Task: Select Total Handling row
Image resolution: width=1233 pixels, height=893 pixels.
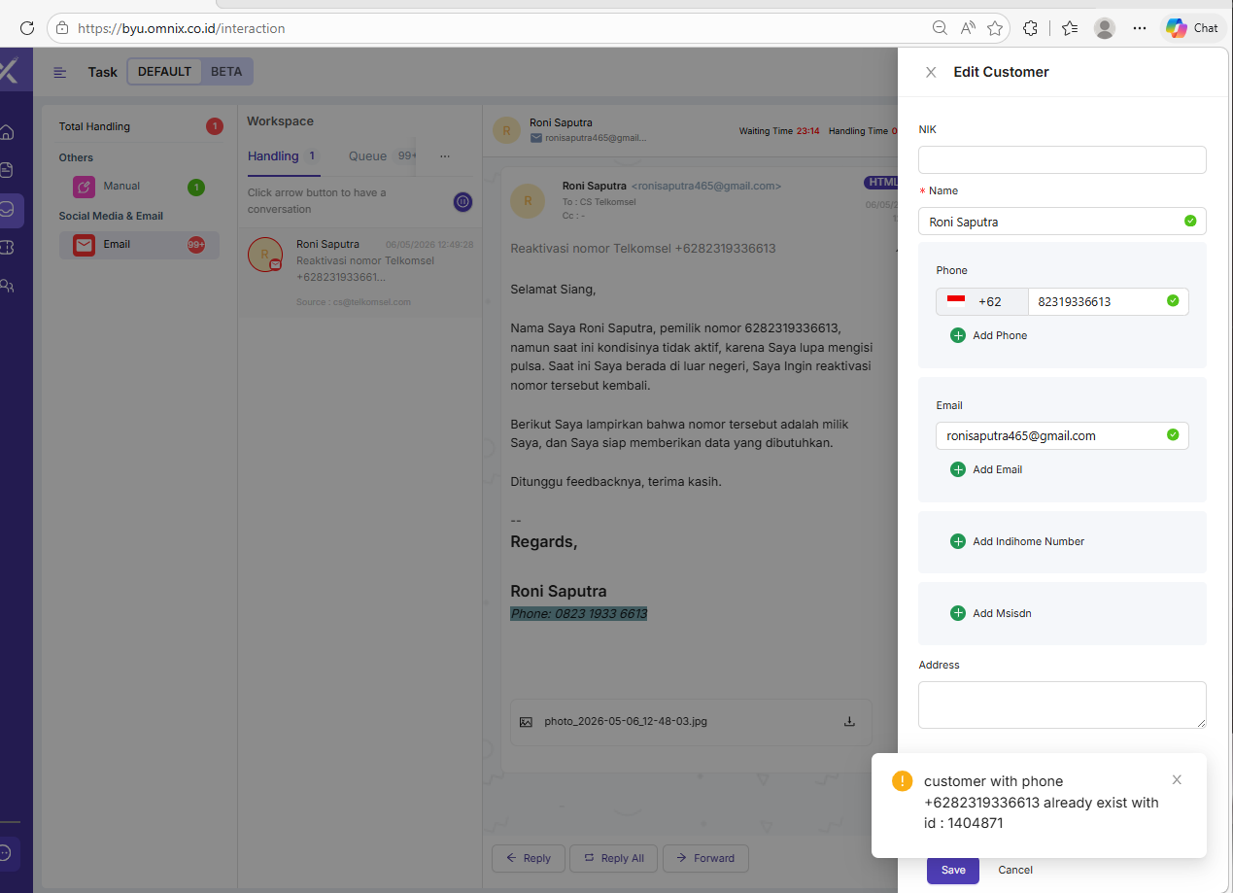Action: [x=140, y=126]
